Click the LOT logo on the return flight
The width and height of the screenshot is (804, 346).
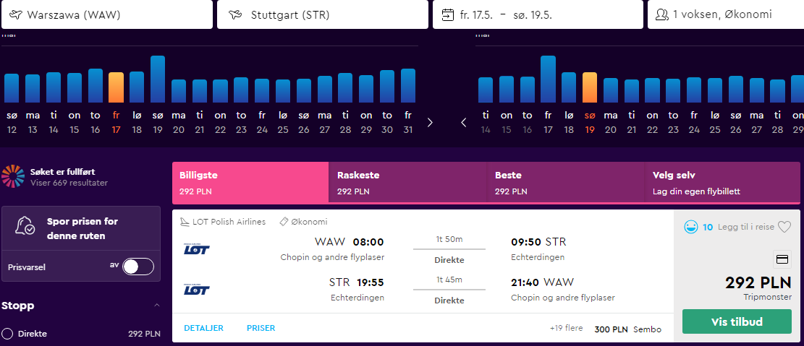[x=197, y=290]
